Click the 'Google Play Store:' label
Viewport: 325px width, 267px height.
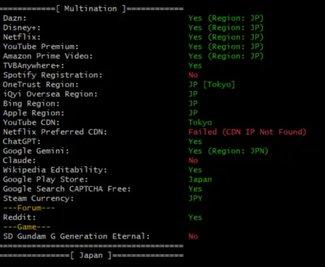click(45, 180)
